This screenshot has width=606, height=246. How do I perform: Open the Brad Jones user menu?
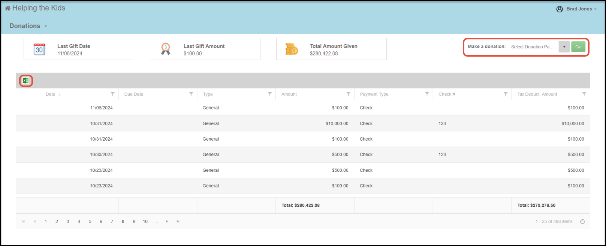click(581, 9)
